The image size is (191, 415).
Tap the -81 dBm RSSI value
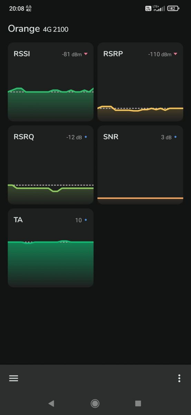click(x=72, y=54)
